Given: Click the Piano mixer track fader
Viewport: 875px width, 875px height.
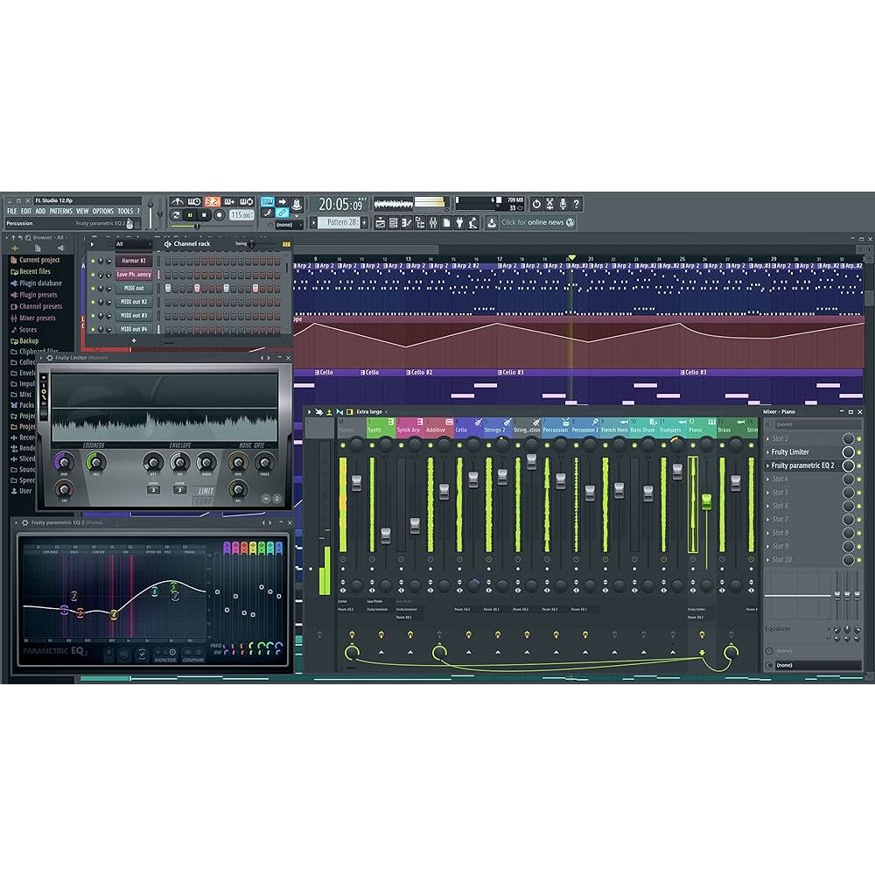Looking at the screenshot, I should 706,500.
